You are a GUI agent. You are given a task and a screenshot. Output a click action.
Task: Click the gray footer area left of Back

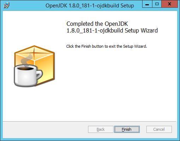point(45,130)
